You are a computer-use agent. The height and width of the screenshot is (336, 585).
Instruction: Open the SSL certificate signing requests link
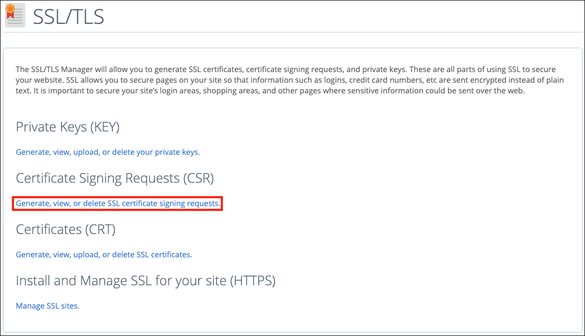coord(118,204)
